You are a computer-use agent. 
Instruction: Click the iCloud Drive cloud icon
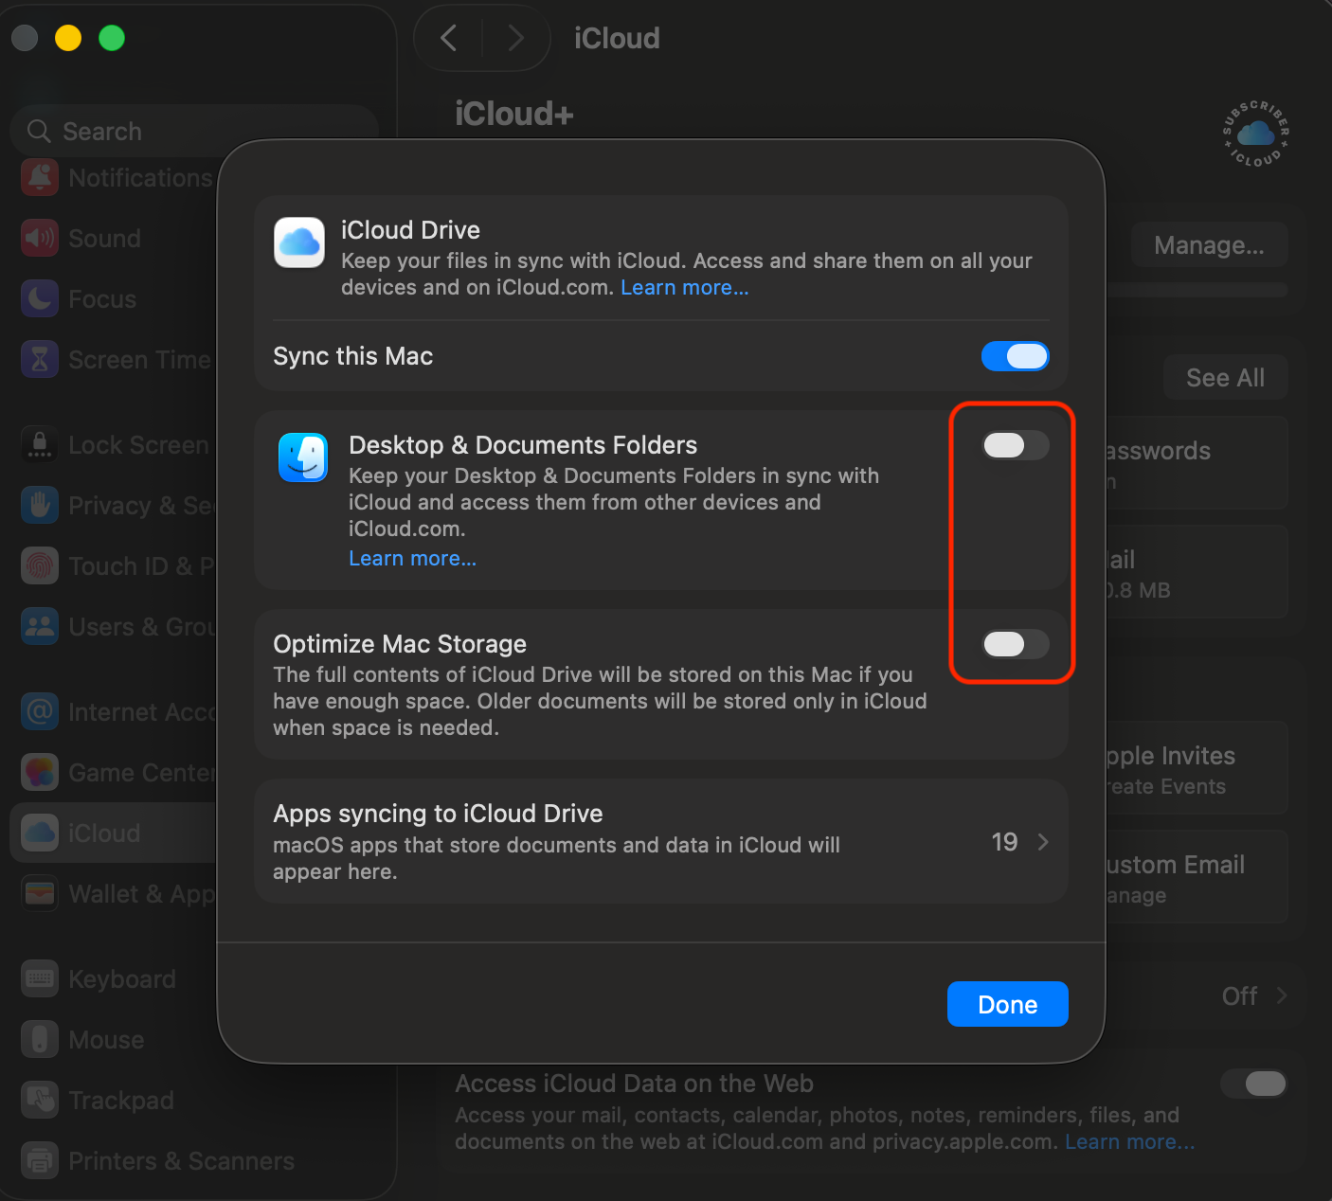[299, 242]
